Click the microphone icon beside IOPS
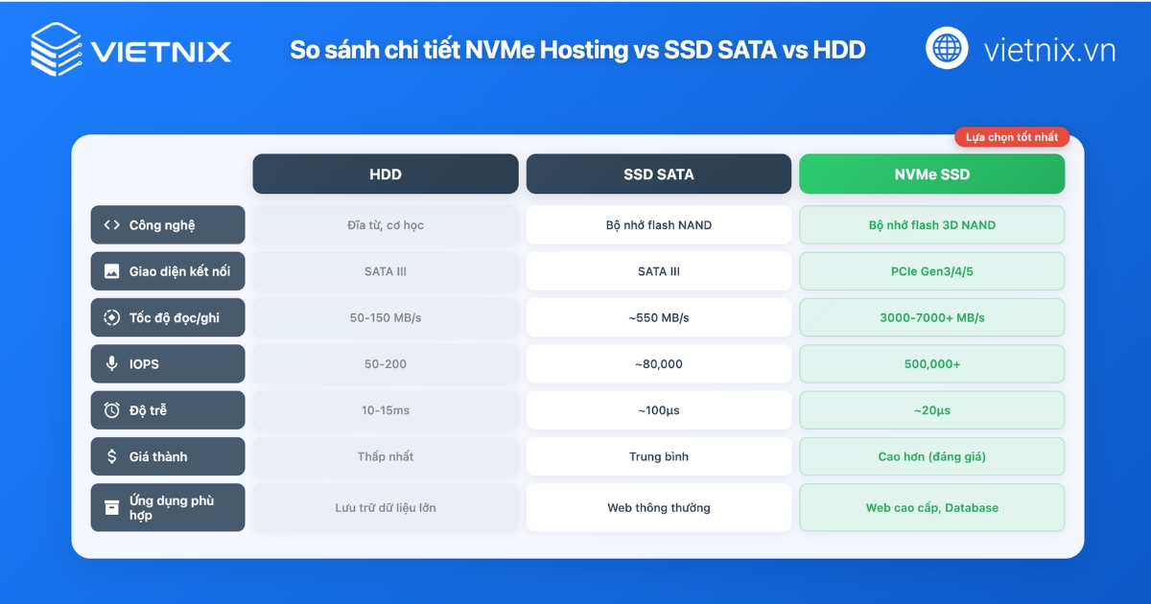The width and height of the screenshot is (1151, 604). coord(110,363)
